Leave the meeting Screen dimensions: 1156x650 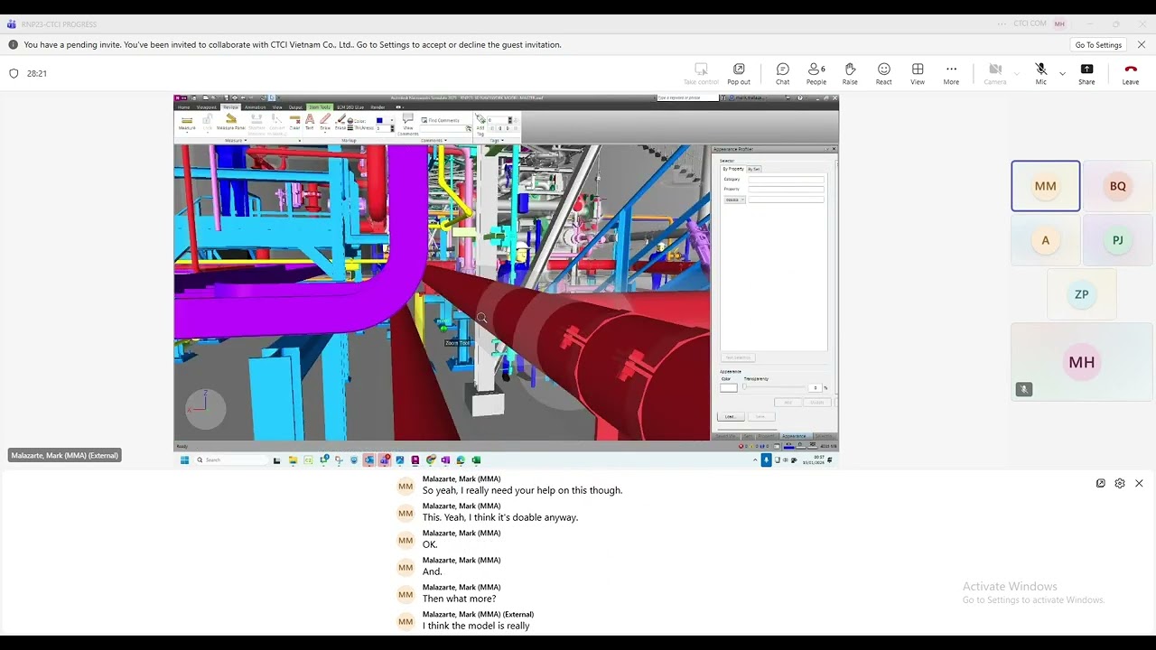[x=1131, y=74]
